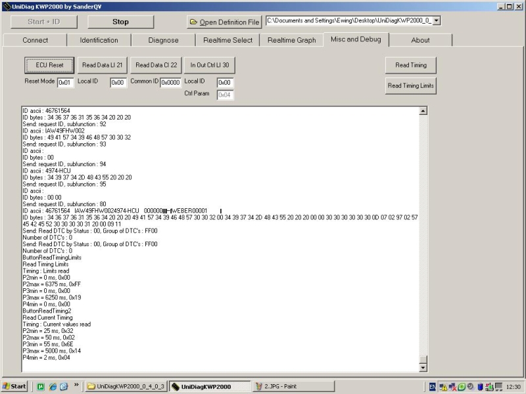Click the Read Timing Limits button
This screenshot has width=526, height=394.
click(x=410, y=85)
